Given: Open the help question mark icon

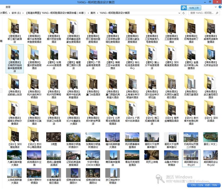Looking at the screenshot, I should (220, 7).
